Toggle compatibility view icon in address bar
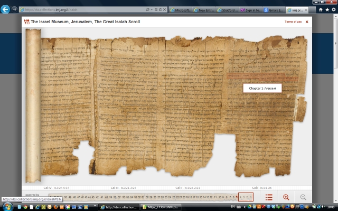Image resolution: width=338 pixels, height=211 pixels. [x=156, y=9]
